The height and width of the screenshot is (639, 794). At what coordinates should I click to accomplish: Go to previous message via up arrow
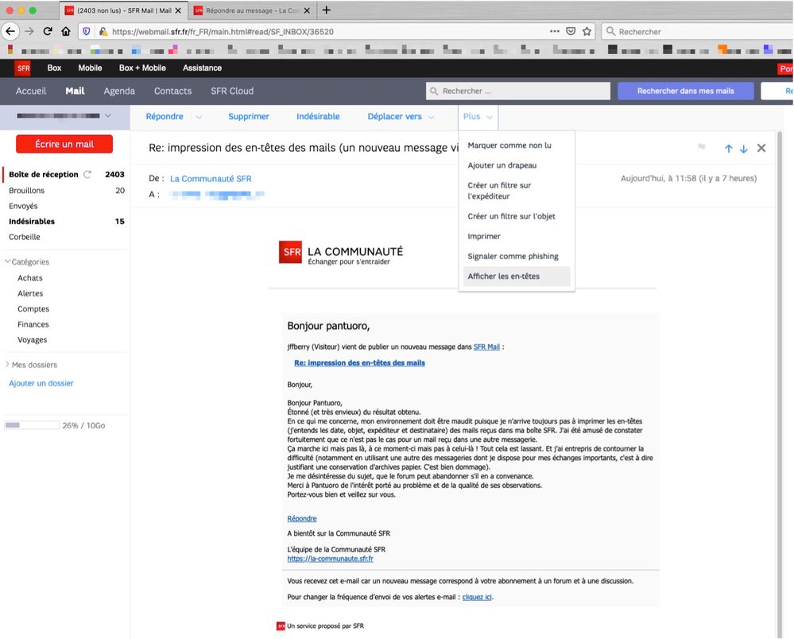pos(729,148)
